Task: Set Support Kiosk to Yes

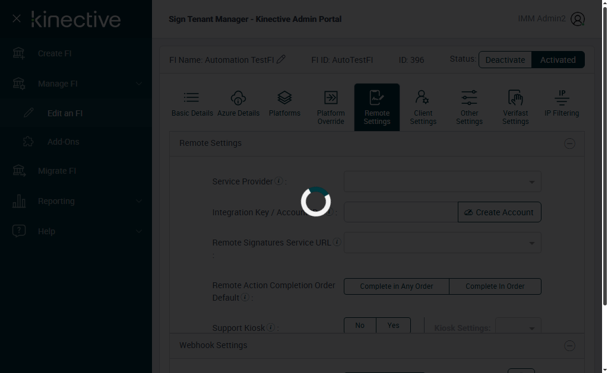Action: tap(393, 326)
